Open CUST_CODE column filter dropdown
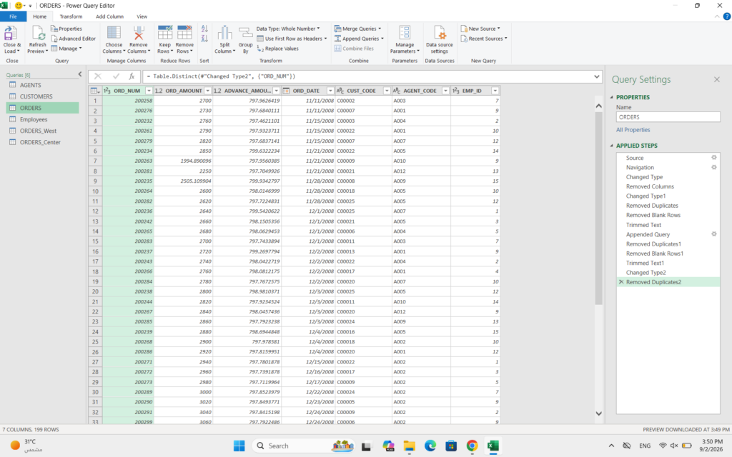 click(387, 91)
